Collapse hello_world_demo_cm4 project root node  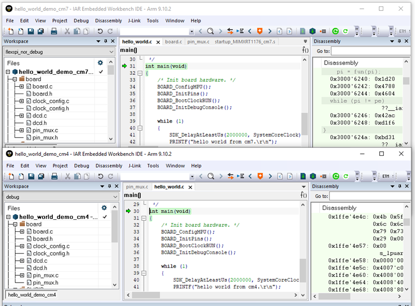tap(8, 217)
